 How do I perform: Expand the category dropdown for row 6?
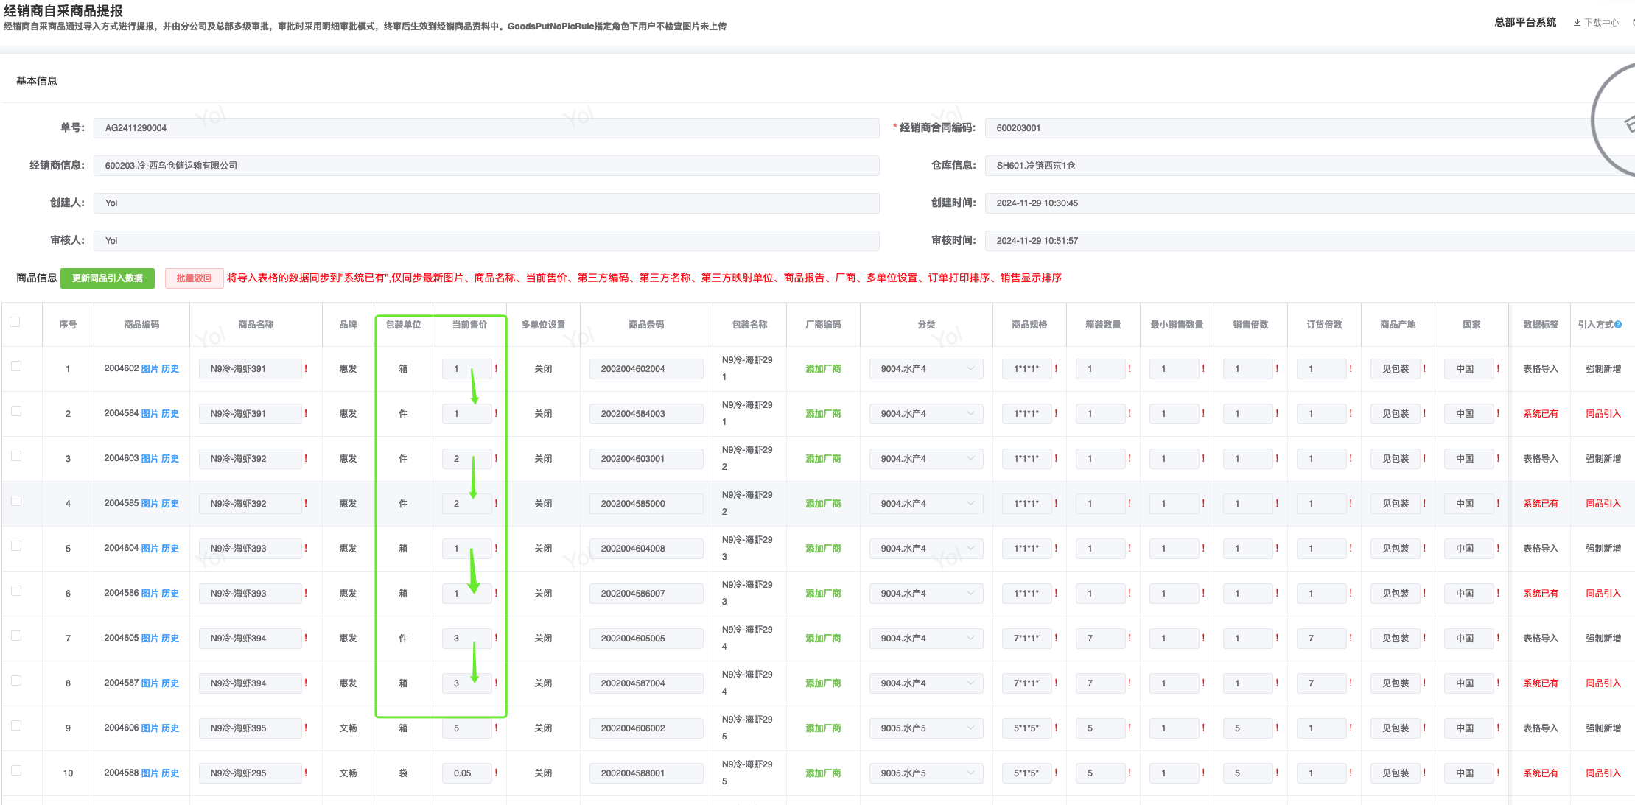pos(925,594)
